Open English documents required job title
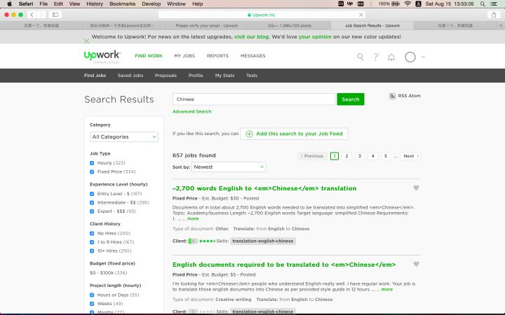Screen dimensions: 505x315 click(284, 265)
